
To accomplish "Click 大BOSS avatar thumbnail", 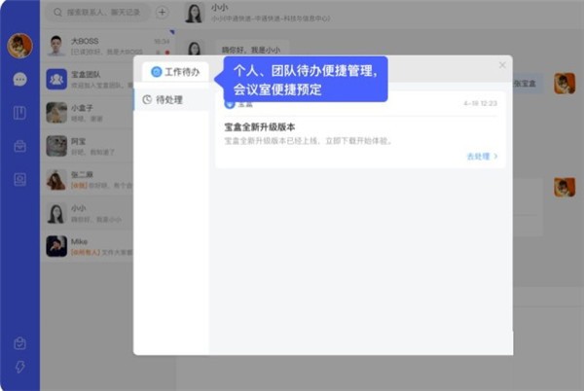I will click(56, 46).
